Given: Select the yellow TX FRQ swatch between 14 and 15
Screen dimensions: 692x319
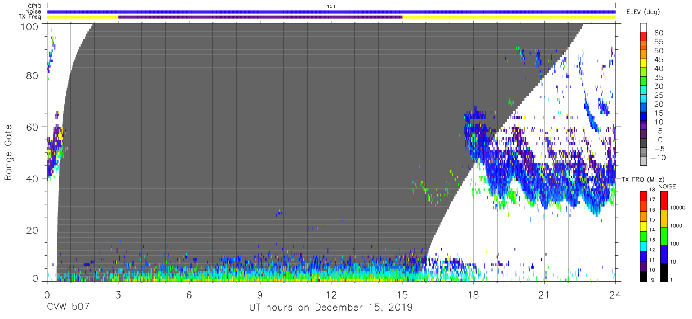Looking at the screenshot, I should [x=645, y=226].
